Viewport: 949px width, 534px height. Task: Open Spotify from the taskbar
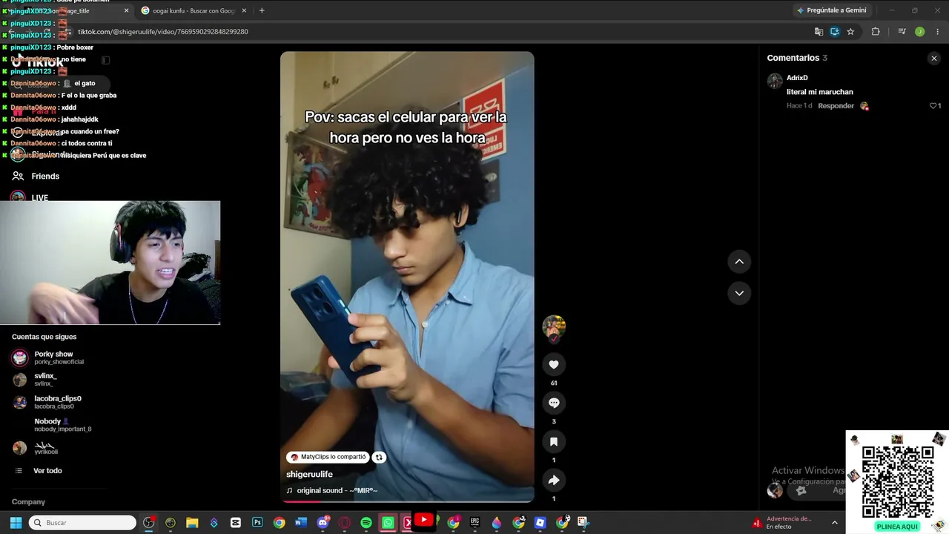tap(366, 523)
